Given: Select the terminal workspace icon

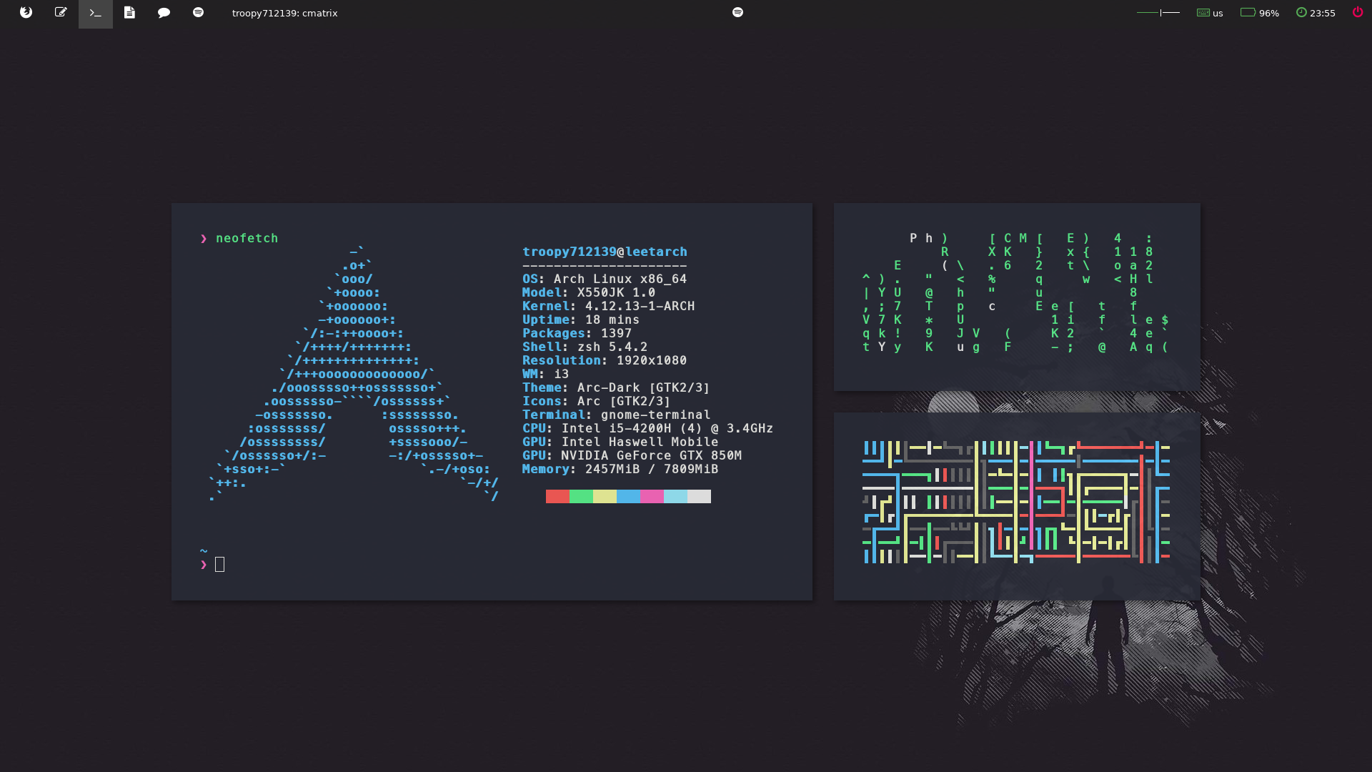Looking at the screenshot, I should (95, 13).
